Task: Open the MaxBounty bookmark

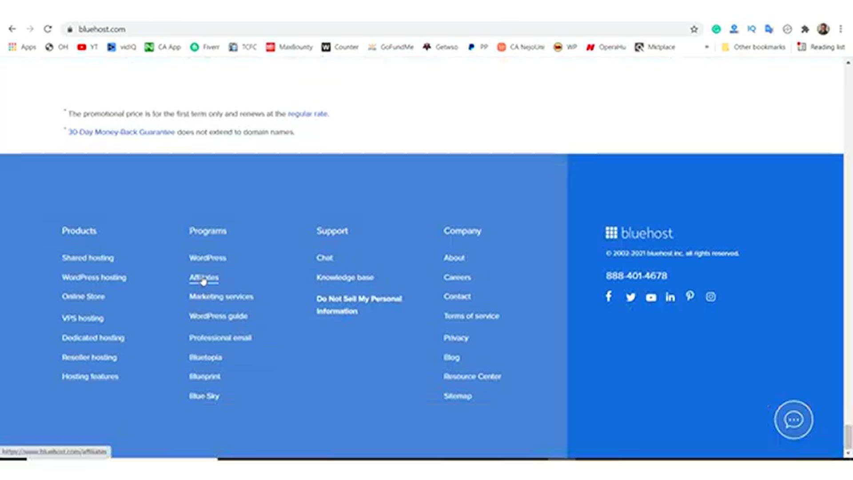Action: pos(289,47)
